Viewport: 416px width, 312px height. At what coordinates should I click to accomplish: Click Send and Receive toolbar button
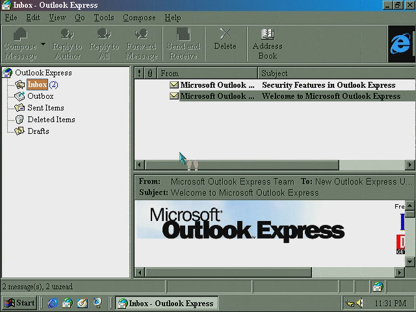click(x=183, y=44)
